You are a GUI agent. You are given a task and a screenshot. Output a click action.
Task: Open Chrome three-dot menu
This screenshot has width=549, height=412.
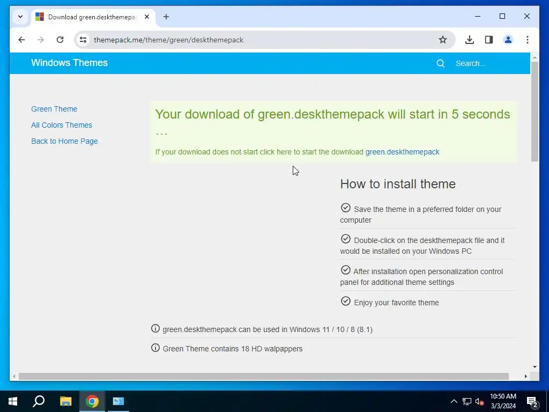pyautogui.click(x=528, y=40)
